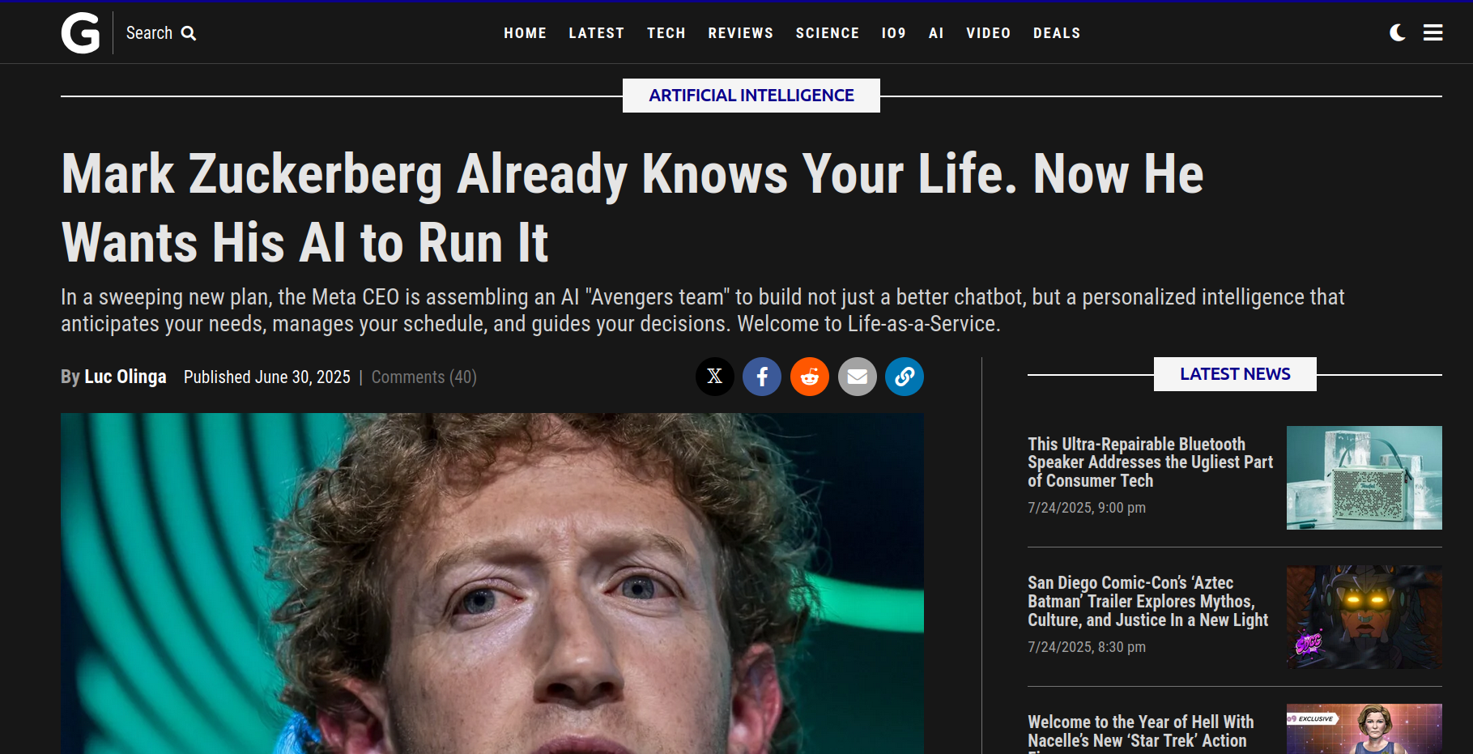This screenshot has height=754, width=1473.
Task: Open search via magnifying glass icon
Action: (x=189, y=33)
